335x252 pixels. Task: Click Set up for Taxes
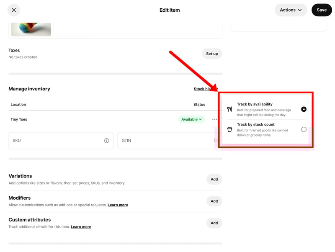[x=212, y=54]
